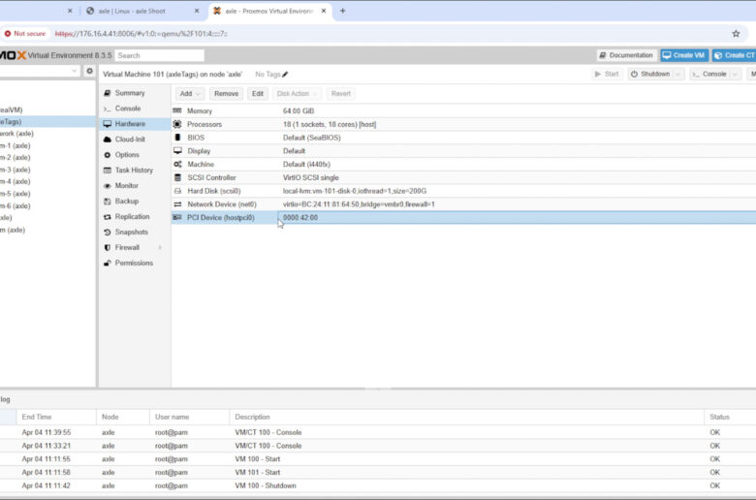756x500 pixels.
Task: Click the BIOS row icon
Action: (x=177, y=138)
